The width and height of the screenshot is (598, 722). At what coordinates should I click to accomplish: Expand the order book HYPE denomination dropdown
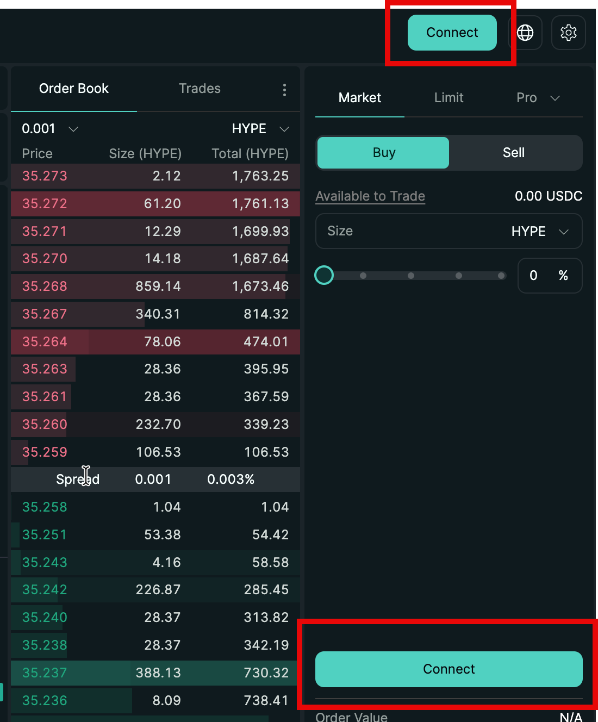coord(260,129)
